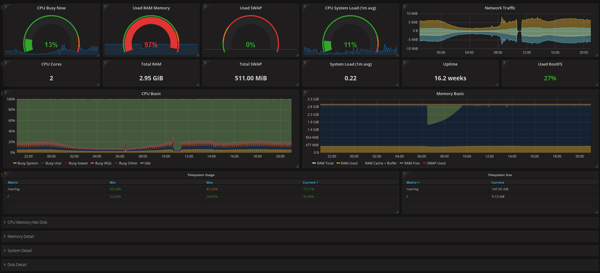This screenshot has width=600, height=273.
Task: Click the resize handle of Used RAM Memory panel
Action: pos(198,55)
